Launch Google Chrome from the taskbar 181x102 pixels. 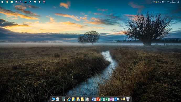(x=7, y=2)
